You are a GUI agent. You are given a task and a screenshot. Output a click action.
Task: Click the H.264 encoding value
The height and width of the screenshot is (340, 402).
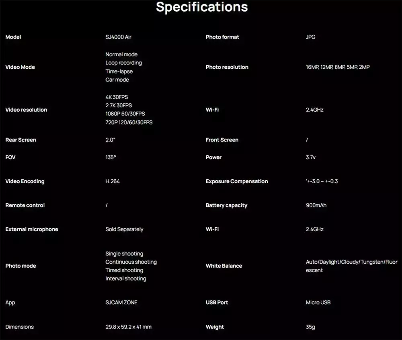point(113,181)
